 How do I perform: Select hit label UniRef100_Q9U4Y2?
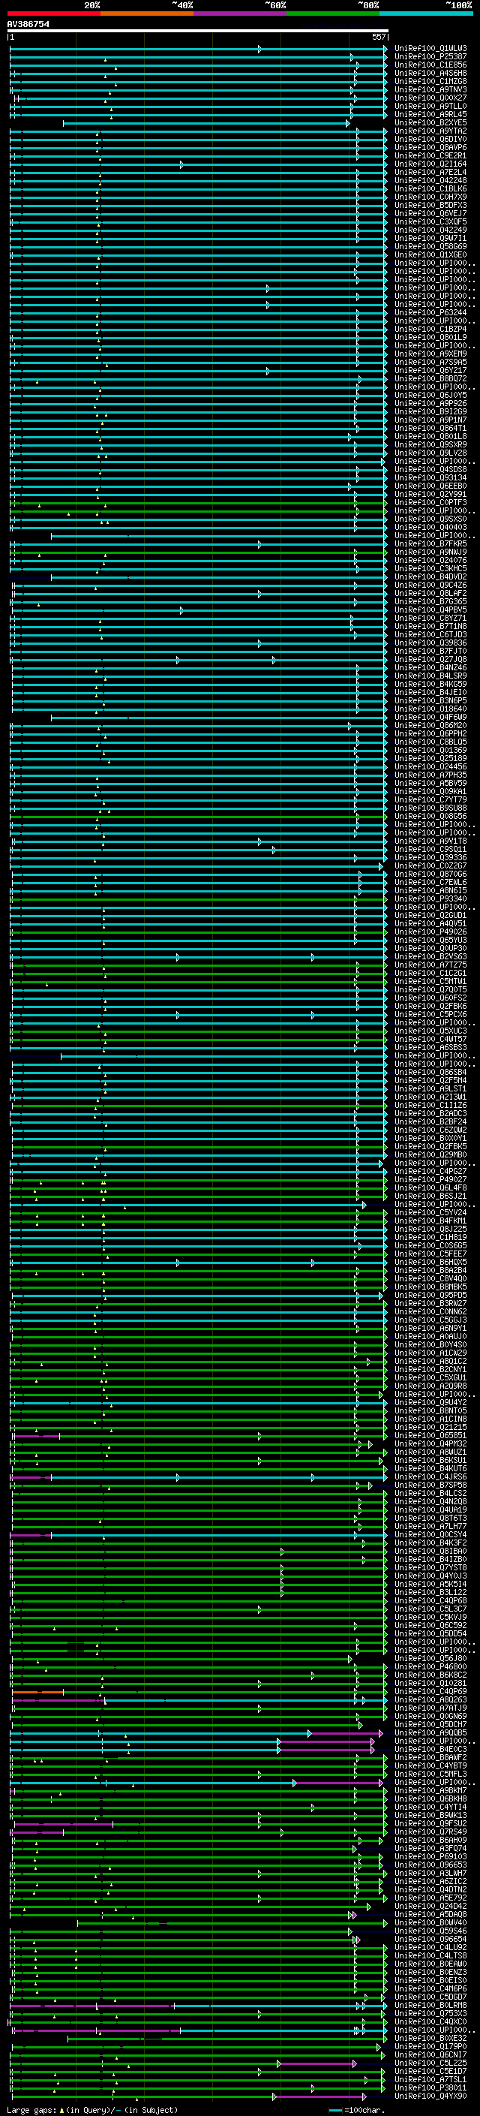(x=430, y=1402)
